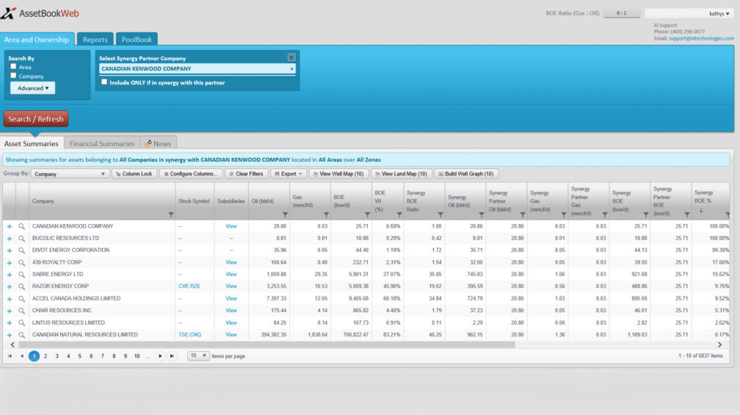Go to the next page of results
This screenshot has height=415, width=740.
click(160, 356)
